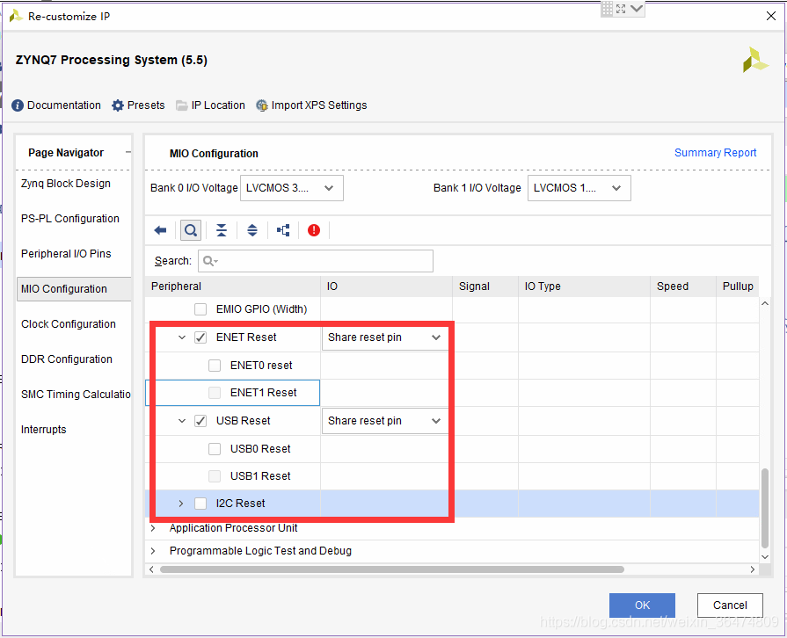
Task: Open the DDR Configuration page
Action: [67, 359]
